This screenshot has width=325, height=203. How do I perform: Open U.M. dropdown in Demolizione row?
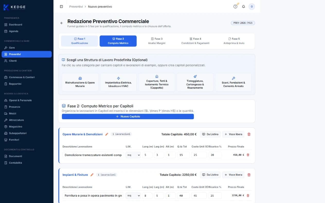(133, 155)
